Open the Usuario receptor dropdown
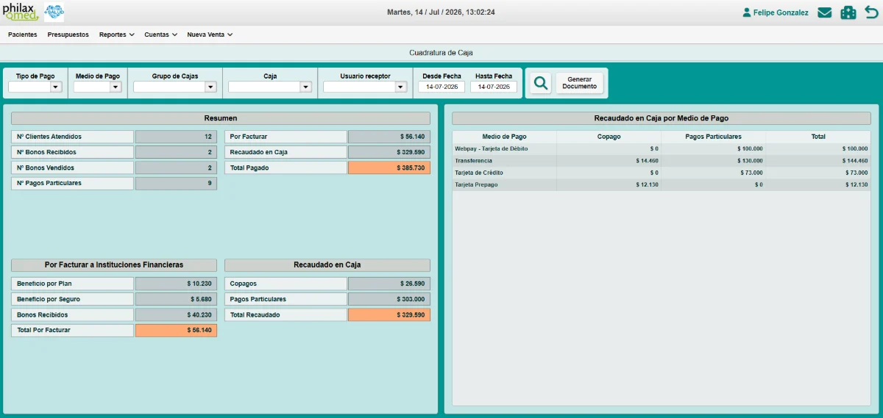 [365, 87]
